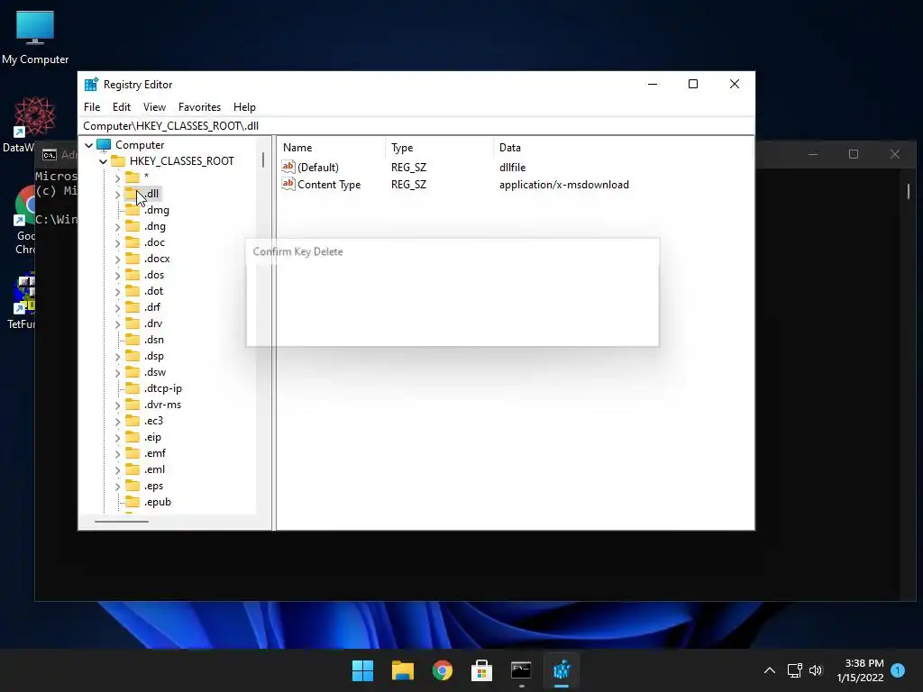Open the My Computer desktop icon
Image resolution: width=923 pixels, height=692 pixels.
[x=35, y=38]
